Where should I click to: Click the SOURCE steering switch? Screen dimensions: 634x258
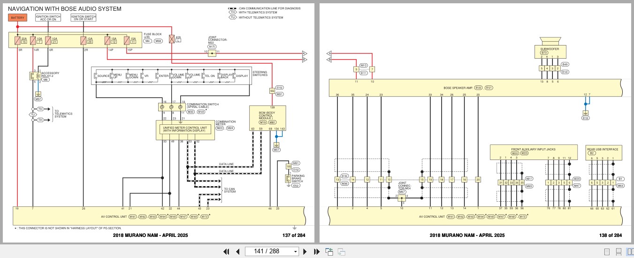coord(103,76)
